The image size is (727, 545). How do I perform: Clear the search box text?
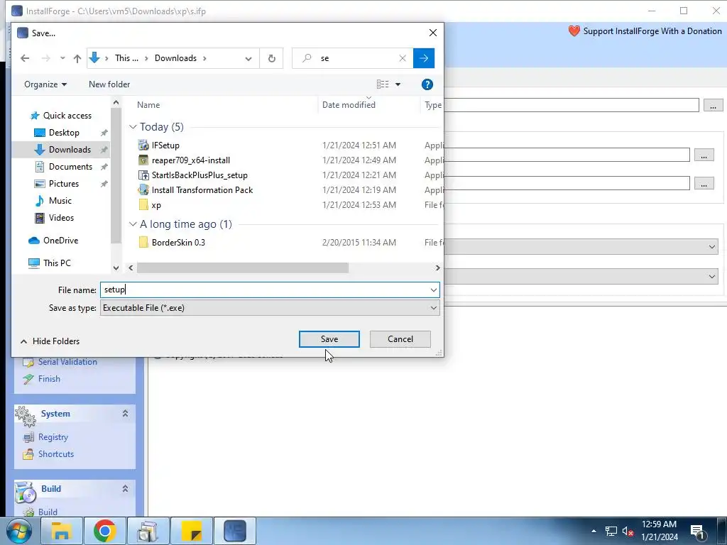[403, 58]
